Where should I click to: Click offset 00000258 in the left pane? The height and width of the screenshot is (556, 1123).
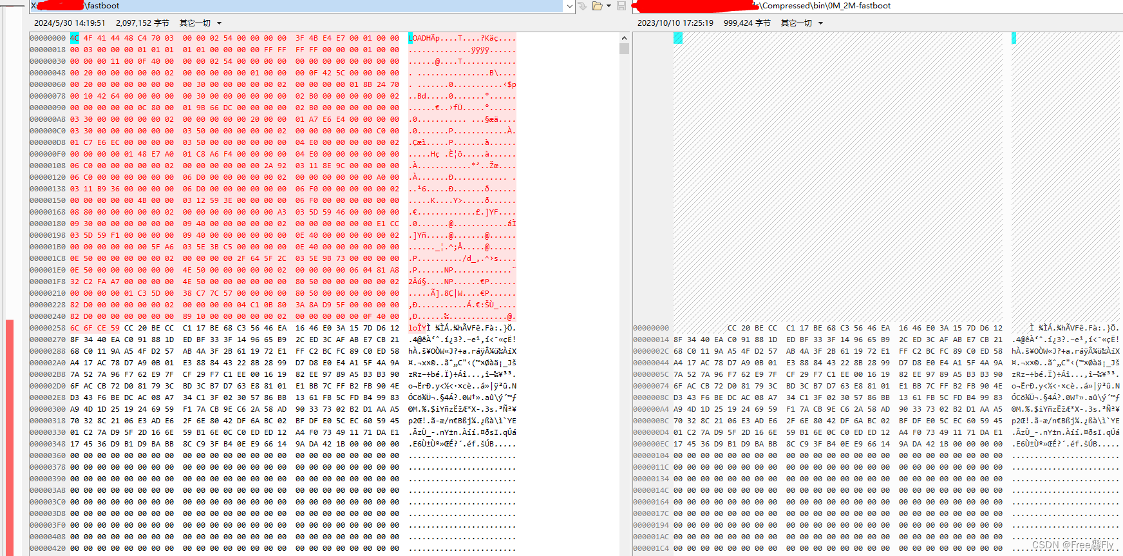click(x=48, y=329)
